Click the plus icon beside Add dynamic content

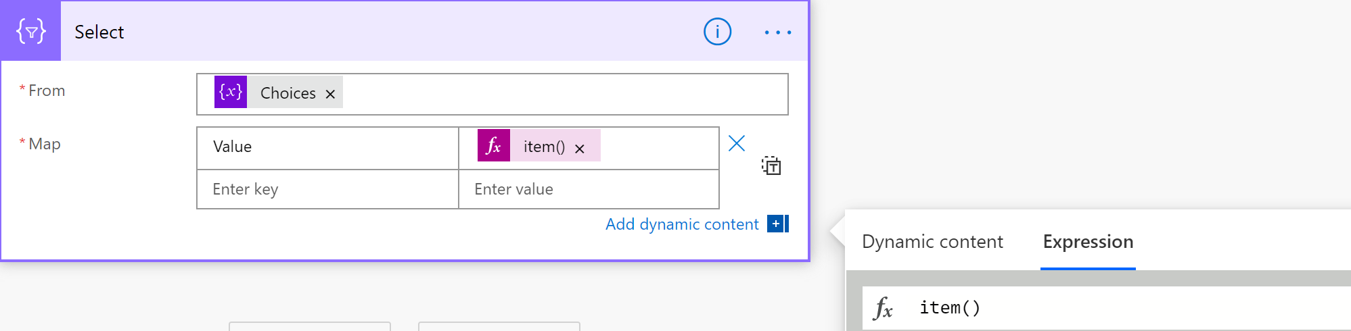pos(777,224)
